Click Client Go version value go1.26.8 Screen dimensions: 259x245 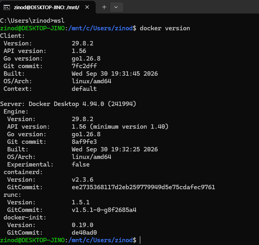click(86, 59)
